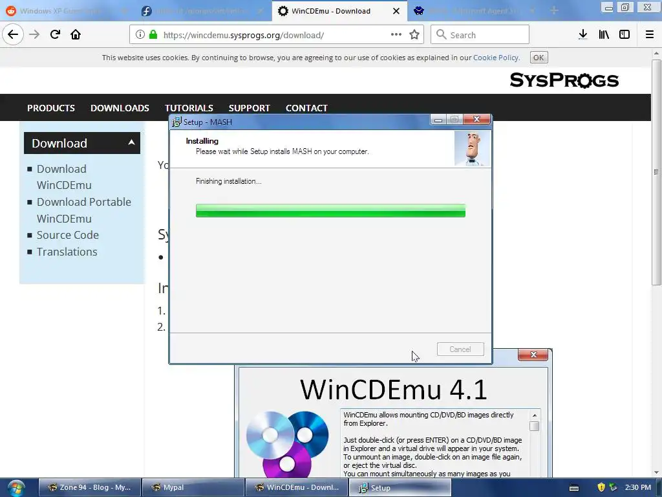Click the WinCDEmu 4.1 heading
Image resolution: width=662 pixels, height=497 pixels.
coord(394,389)
